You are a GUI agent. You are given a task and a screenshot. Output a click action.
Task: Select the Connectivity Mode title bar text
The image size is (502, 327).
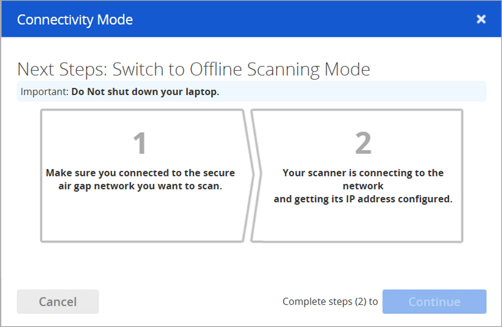(74, 19)
